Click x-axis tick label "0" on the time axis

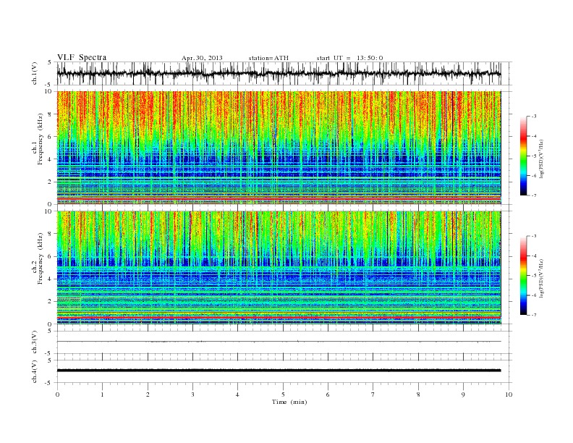[57, 395]
